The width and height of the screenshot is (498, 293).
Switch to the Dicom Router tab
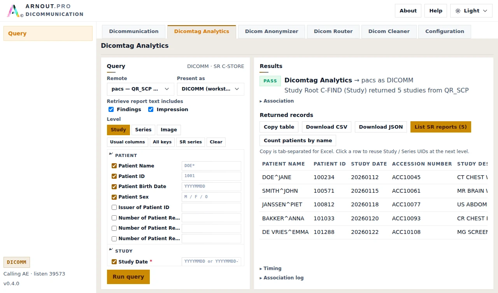pos(333,31)
